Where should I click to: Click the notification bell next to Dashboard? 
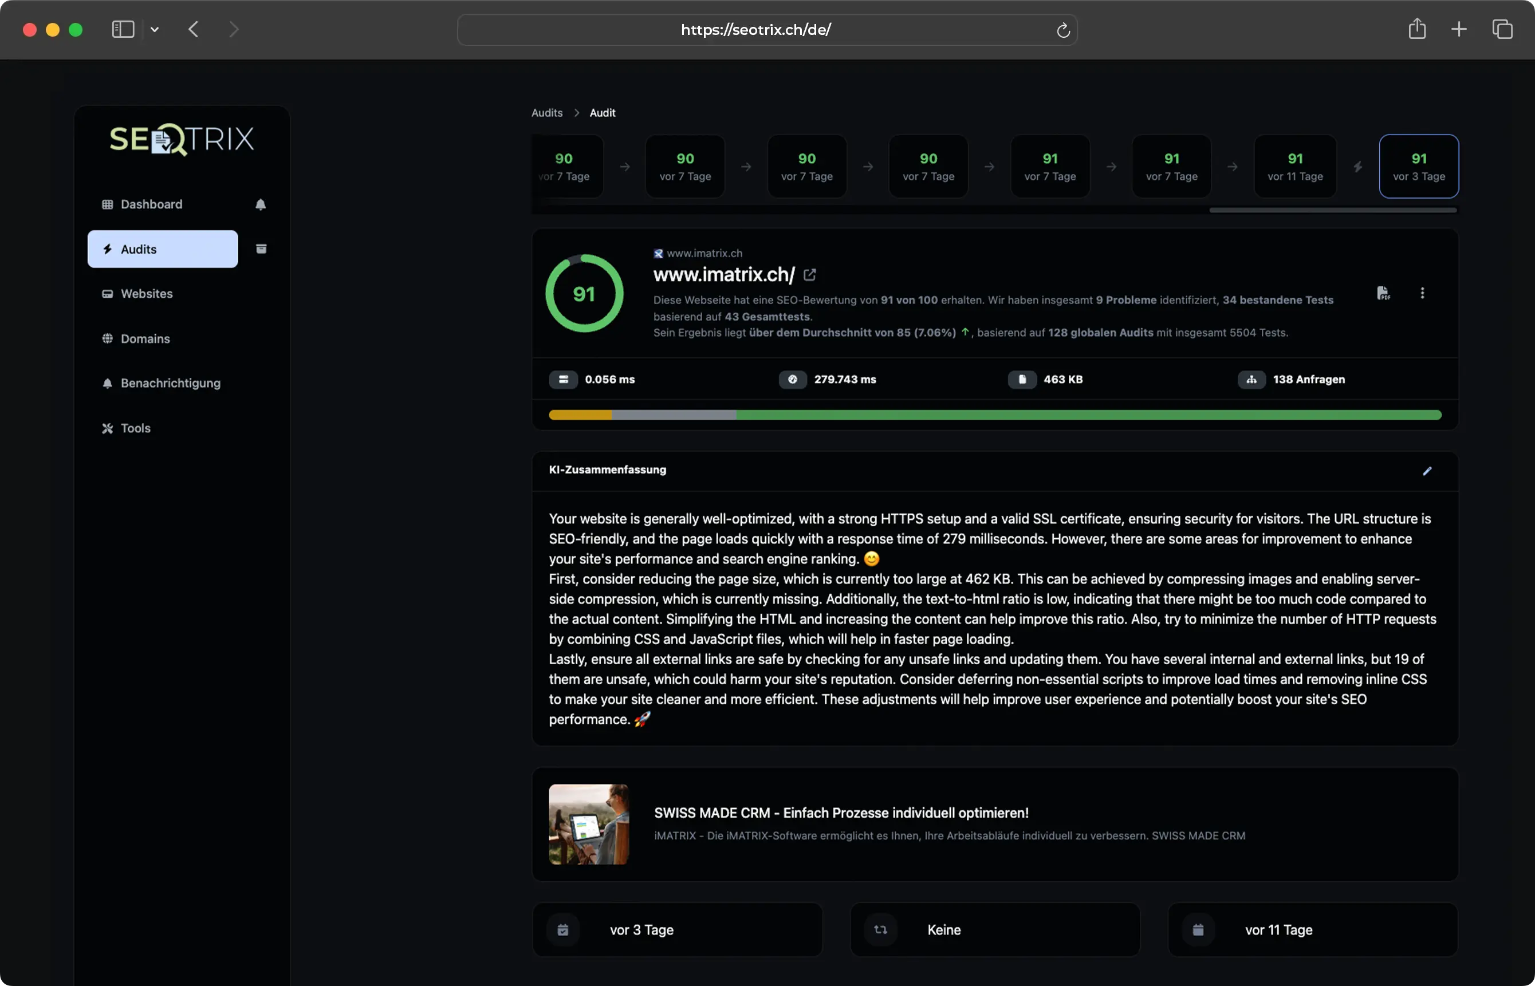[x=260, y=204]
